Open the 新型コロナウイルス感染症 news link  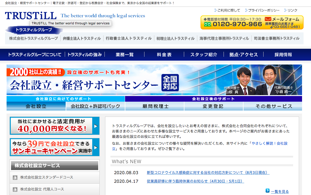tap(208, 173)
